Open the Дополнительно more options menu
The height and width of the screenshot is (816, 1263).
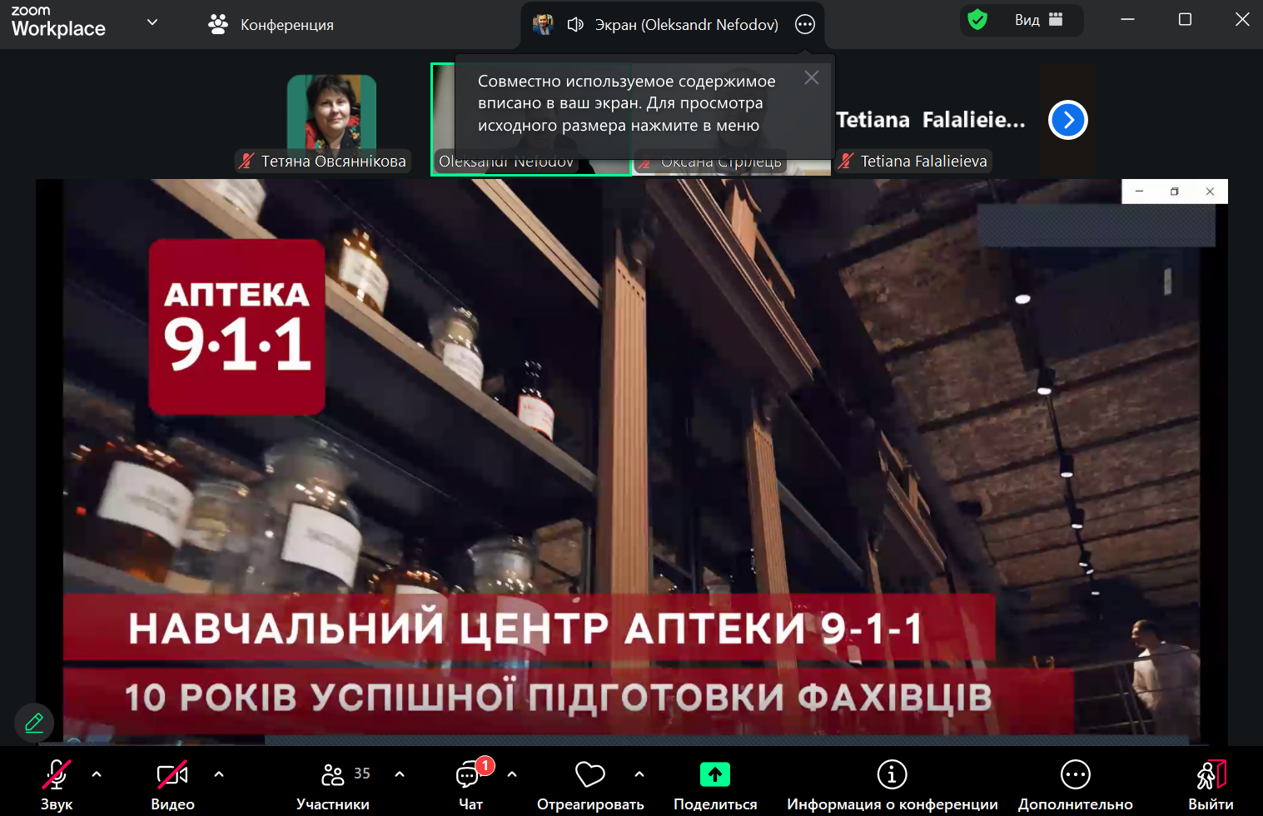[1075, 784]
